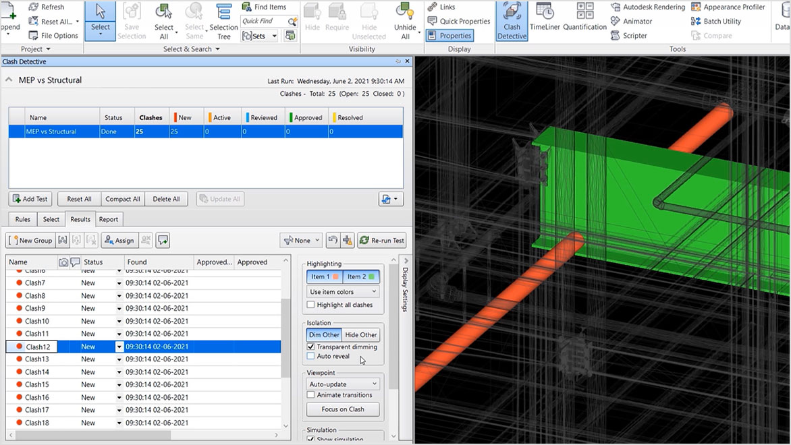Open the Batch Utility tool
Image resolution: width=791 pixels, height=445 pixels.
click(717, 21)
